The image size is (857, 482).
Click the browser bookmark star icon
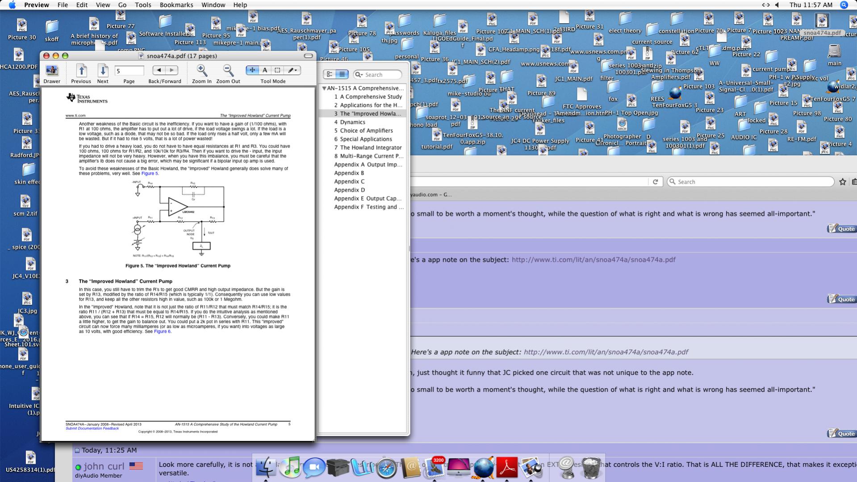point(842,182)
